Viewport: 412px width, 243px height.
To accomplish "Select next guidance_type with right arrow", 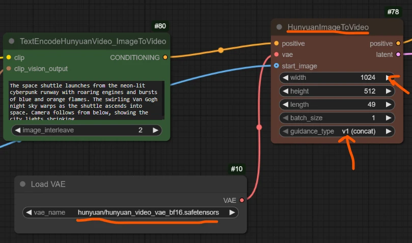I will [x=389, y=132].
